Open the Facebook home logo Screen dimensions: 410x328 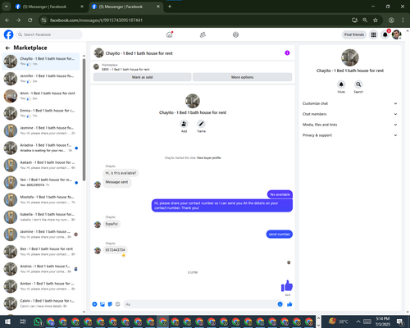coord(8,34)
